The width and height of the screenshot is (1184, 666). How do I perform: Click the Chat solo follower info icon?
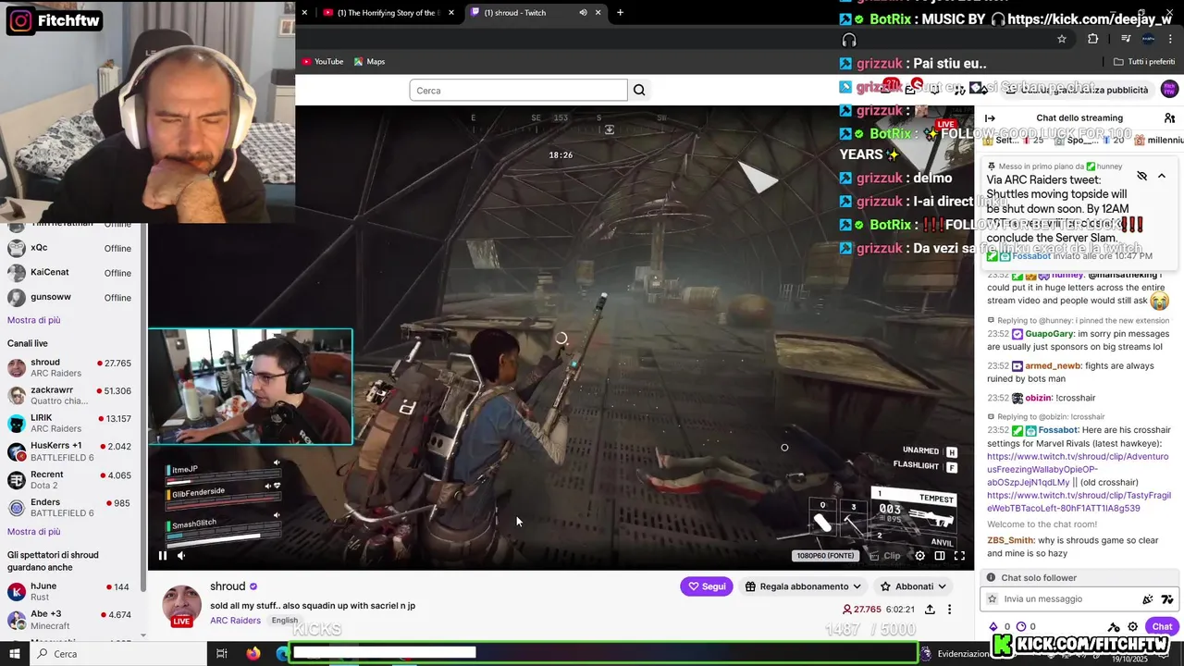991,578
